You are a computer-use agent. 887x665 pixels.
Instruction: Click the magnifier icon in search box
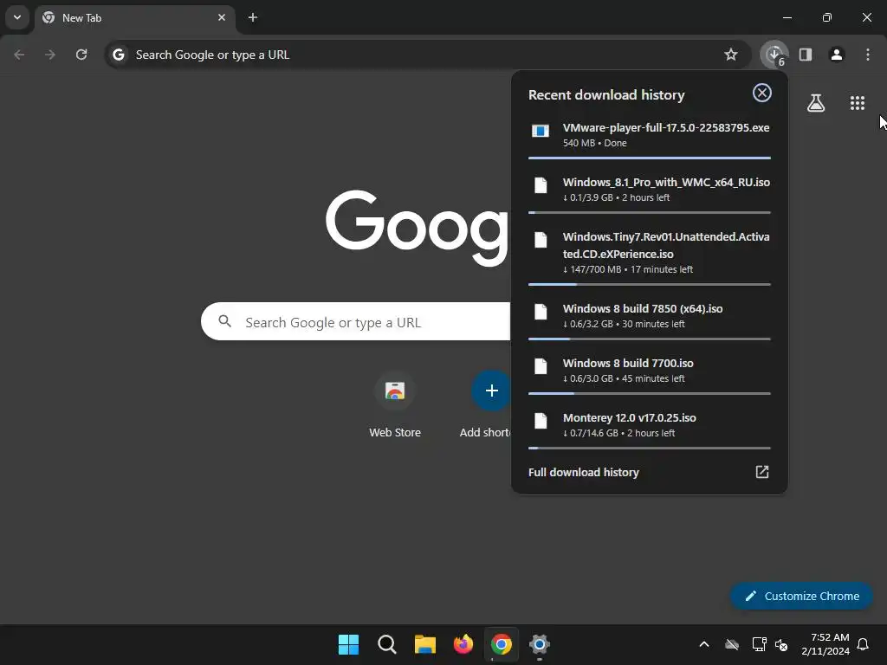tap(224, 321)
